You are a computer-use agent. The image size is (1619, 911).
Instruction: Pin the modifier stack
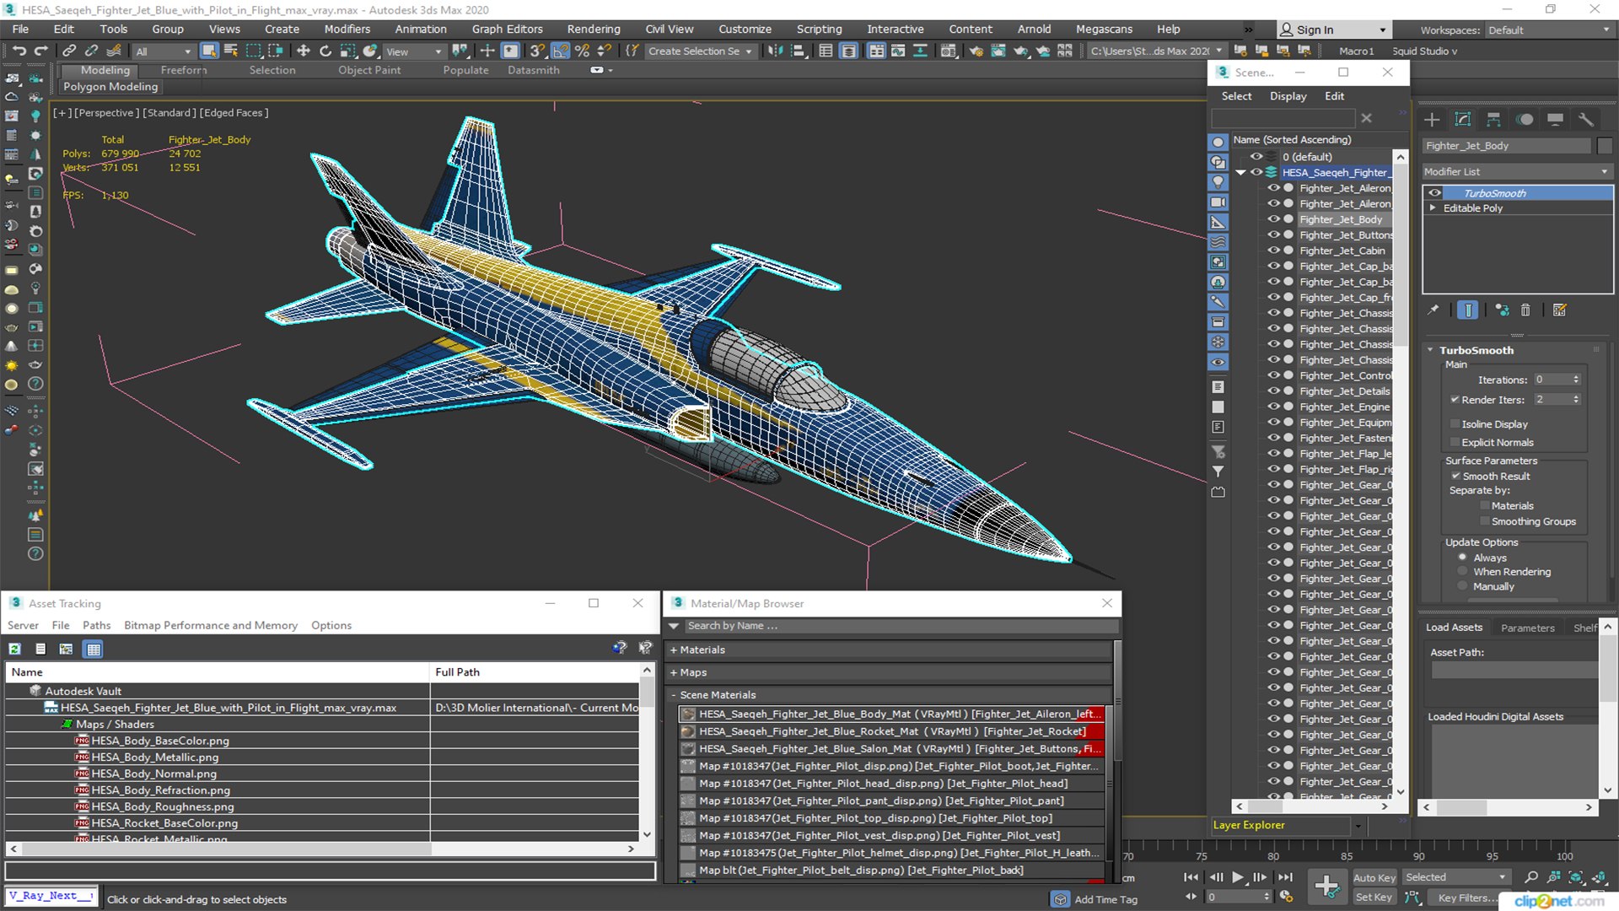(1433, 310)
